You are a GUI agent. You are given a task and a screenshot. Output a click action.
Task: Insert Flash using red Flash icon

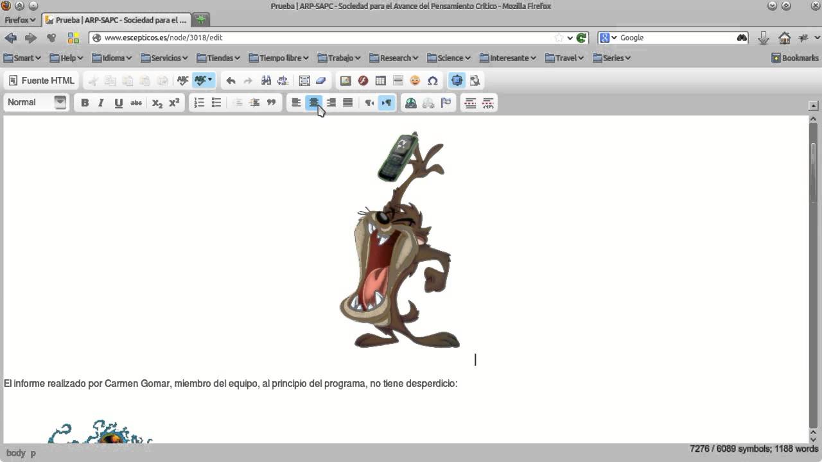pos(363,81)
